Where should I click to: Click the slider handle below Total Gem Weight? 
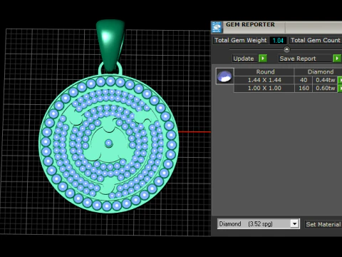point(286,49)
